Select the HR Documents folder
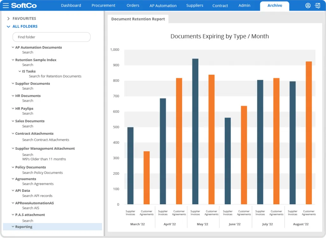The height and width of the screenshot is (238, 326). 28,96
